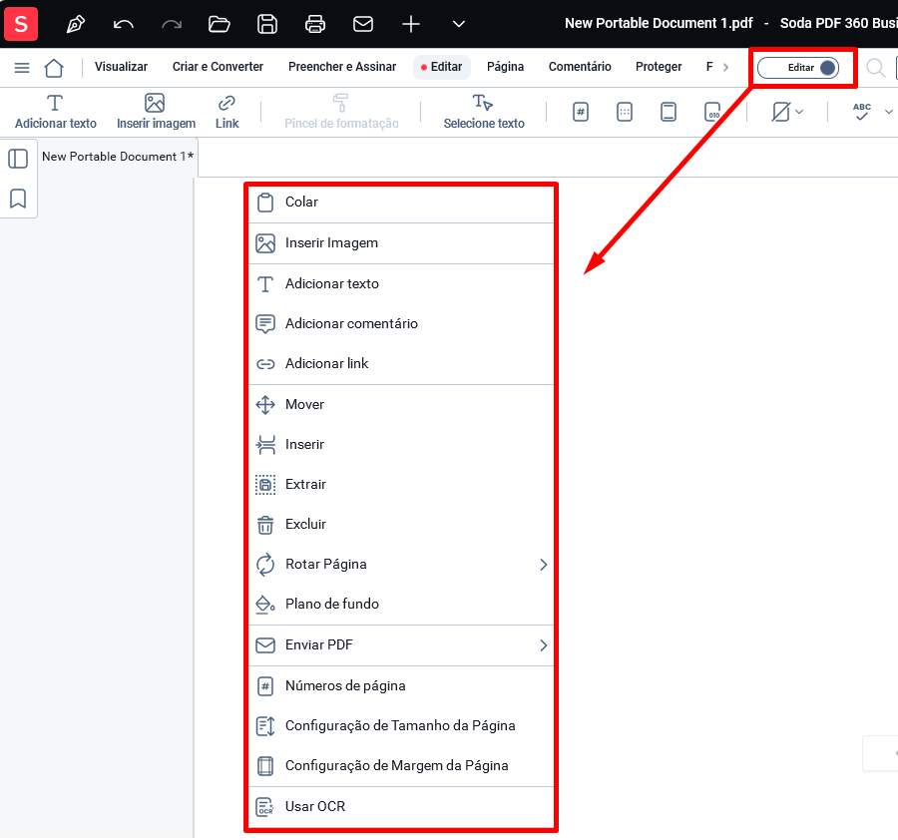This screenshot has height=840, width=898.
Task: Toggle the page thumbnails side panel
Action: pos(18,159)
